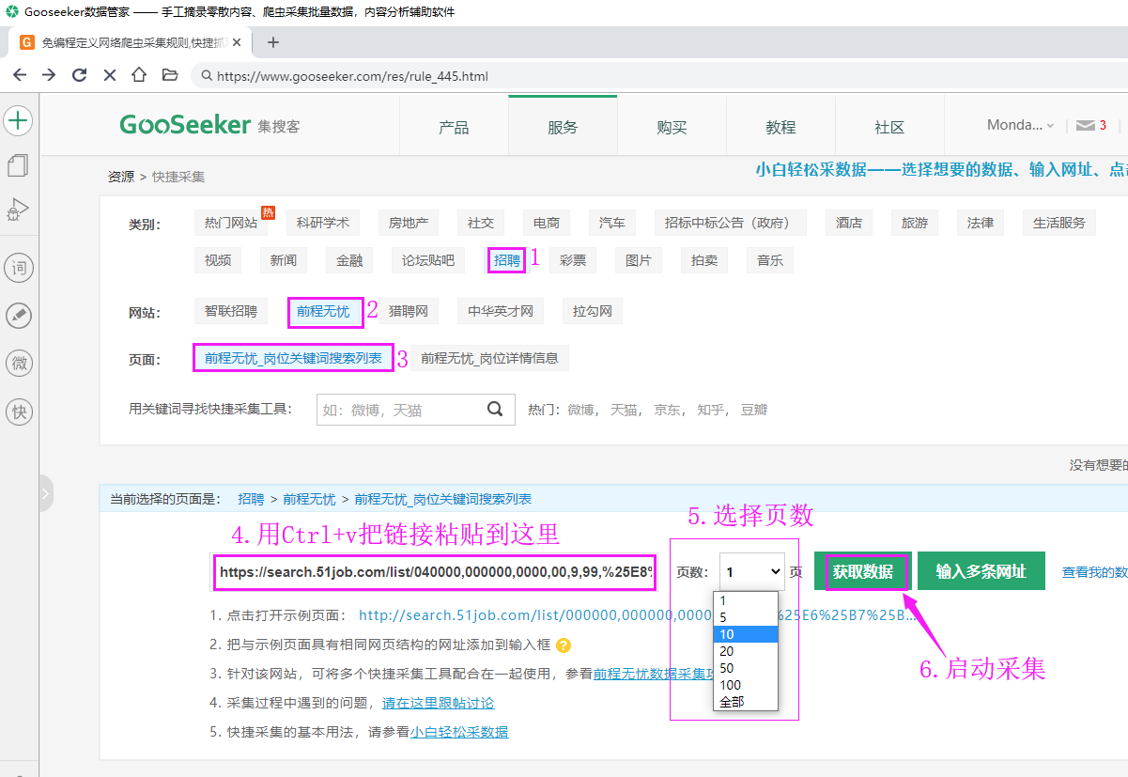Select the 前程无忧 website

click(x=323, y=311)
